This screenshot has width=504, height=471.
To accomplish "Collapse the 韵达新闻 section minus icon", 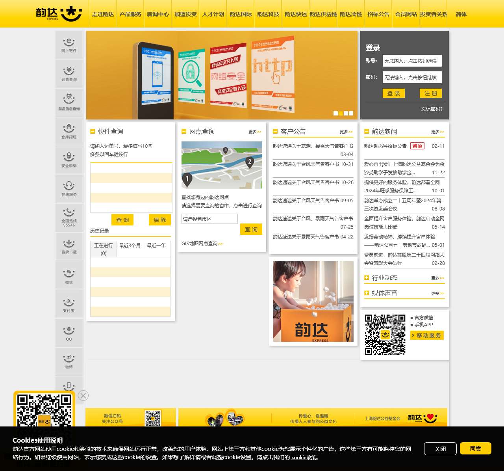I will (x=367, y=131).
